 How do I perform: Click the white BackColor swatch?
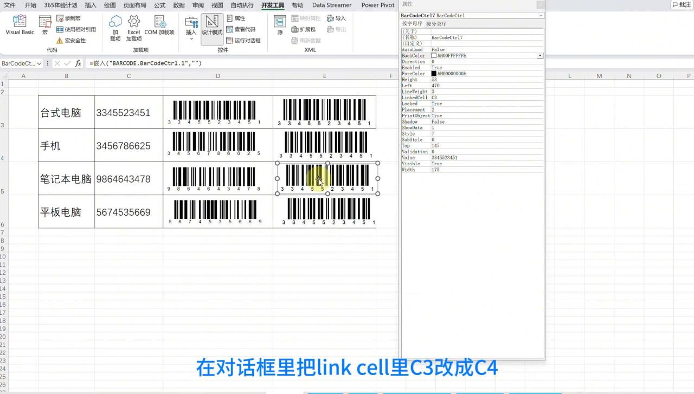434,56
